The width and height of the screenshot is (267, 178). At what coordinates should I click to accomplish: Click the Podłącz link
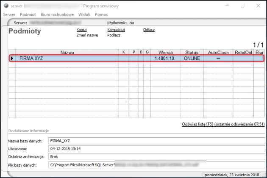coord(114,35)
